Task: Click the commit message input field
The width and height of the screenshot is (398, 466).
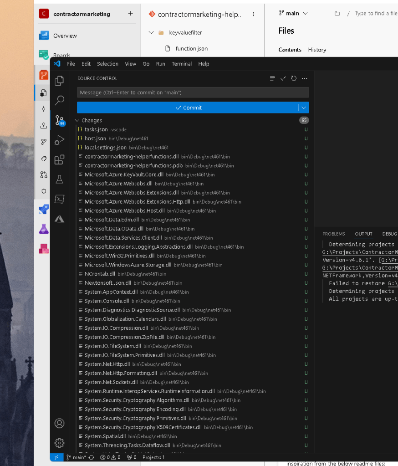Action: click(193, 92)
